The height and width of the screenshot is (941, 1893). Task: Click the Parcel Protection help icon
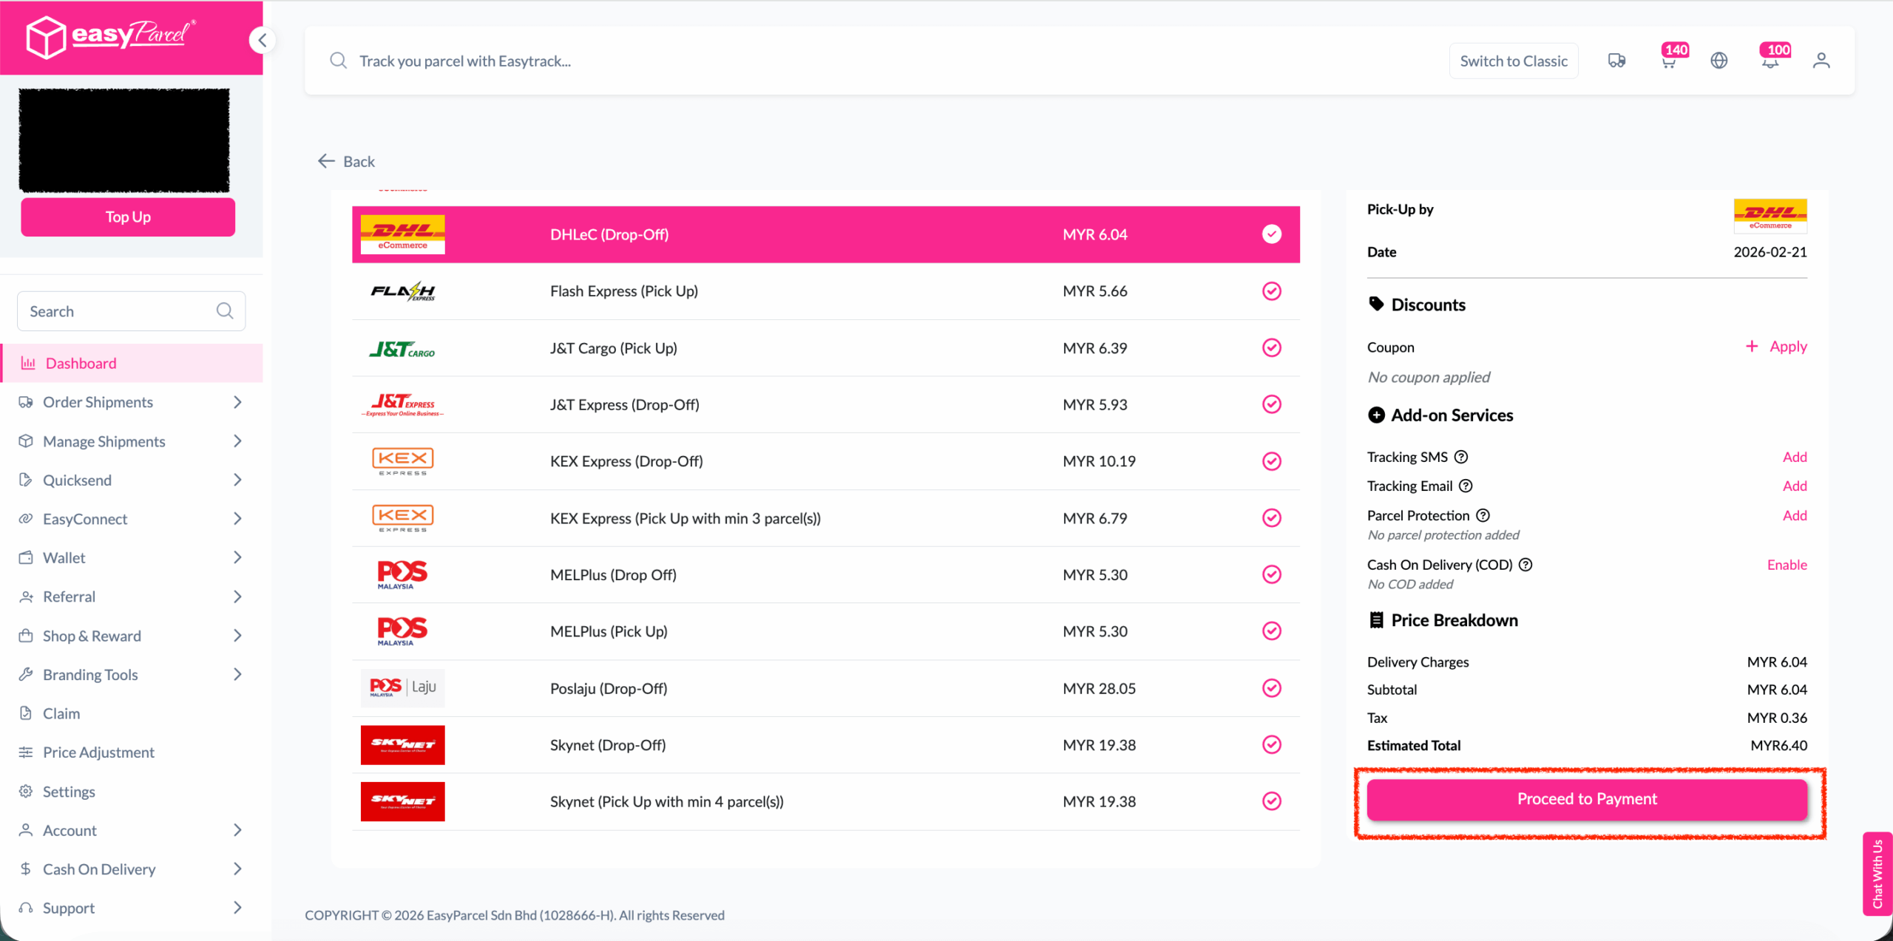(1483, 515)
